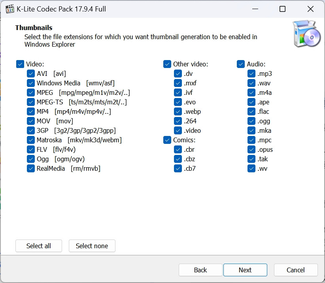Toggle the .webp thumbnail checkbox
Image resolution: width=325 pixels, height=283 pixels.
coord(178,111)
